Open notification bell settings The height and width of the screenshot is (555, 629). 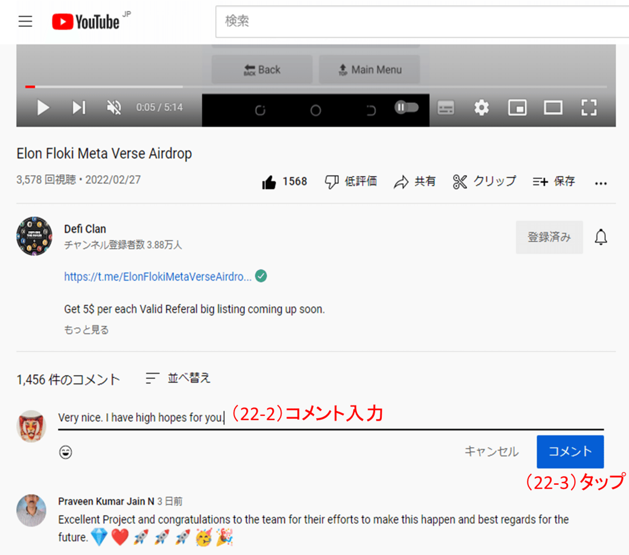pos(600,237)
